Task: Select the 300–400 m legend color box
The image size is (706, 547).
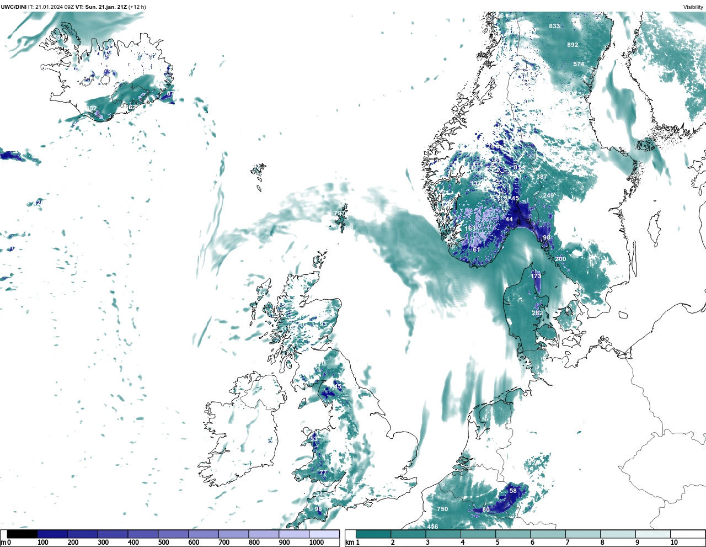Action: click(x=113, y=534)
